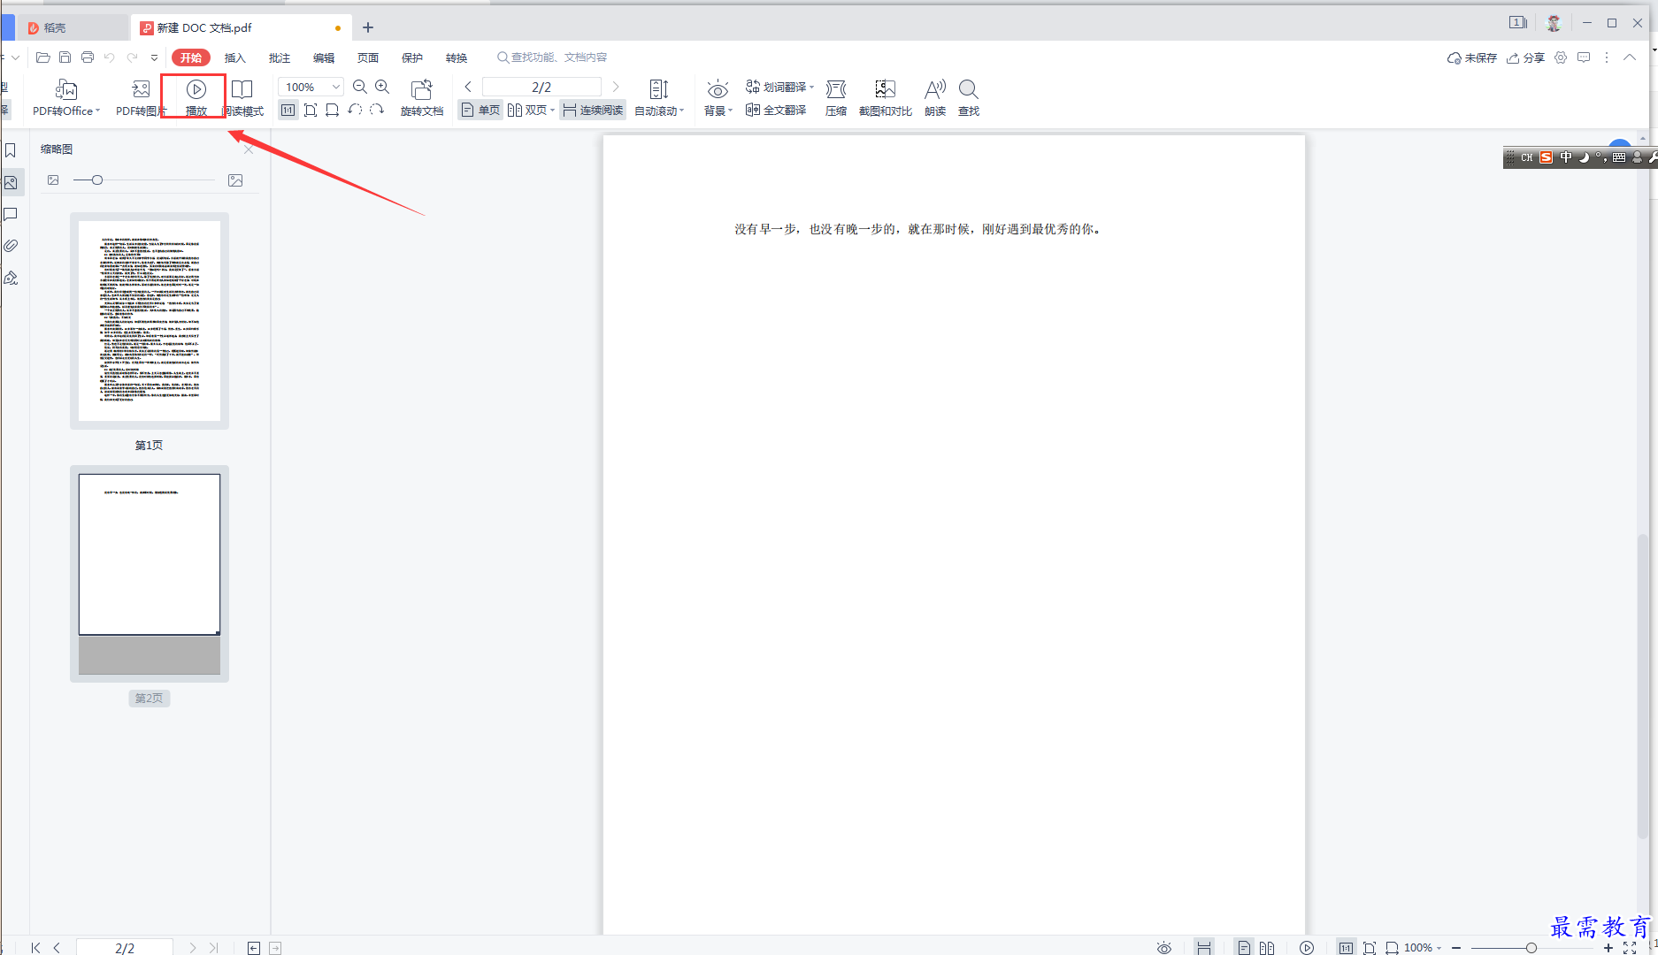Enable 双页 double page layout

coord(531,110)
